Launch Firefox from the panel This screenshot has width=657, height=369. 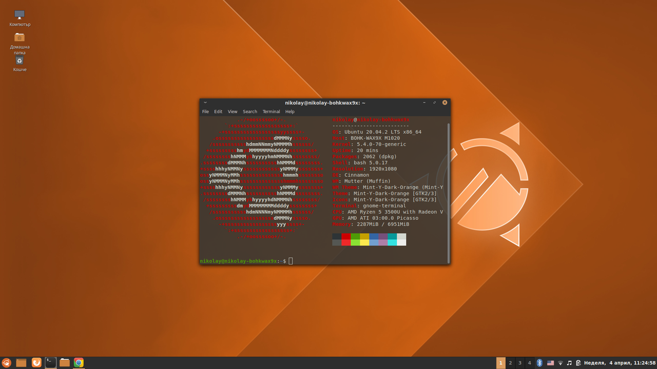pos(36,363)
